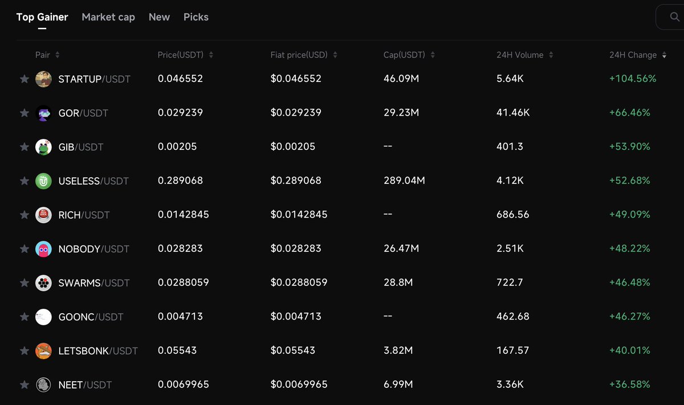
Task: Favorite the GOONC/USDT pair star
Action: (25, 317)
